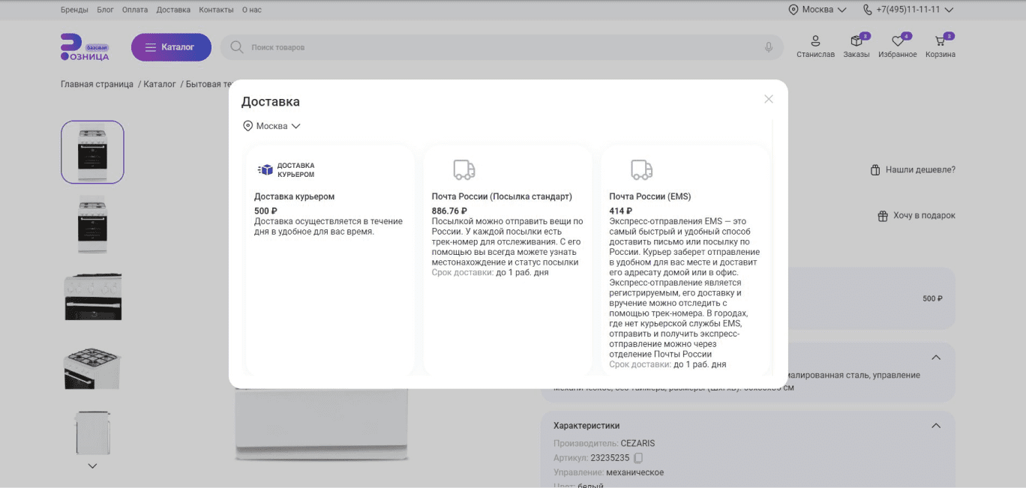Collapse the description section chevron
The height and width of the screenshot is (488, 1026).
(936, 358)
